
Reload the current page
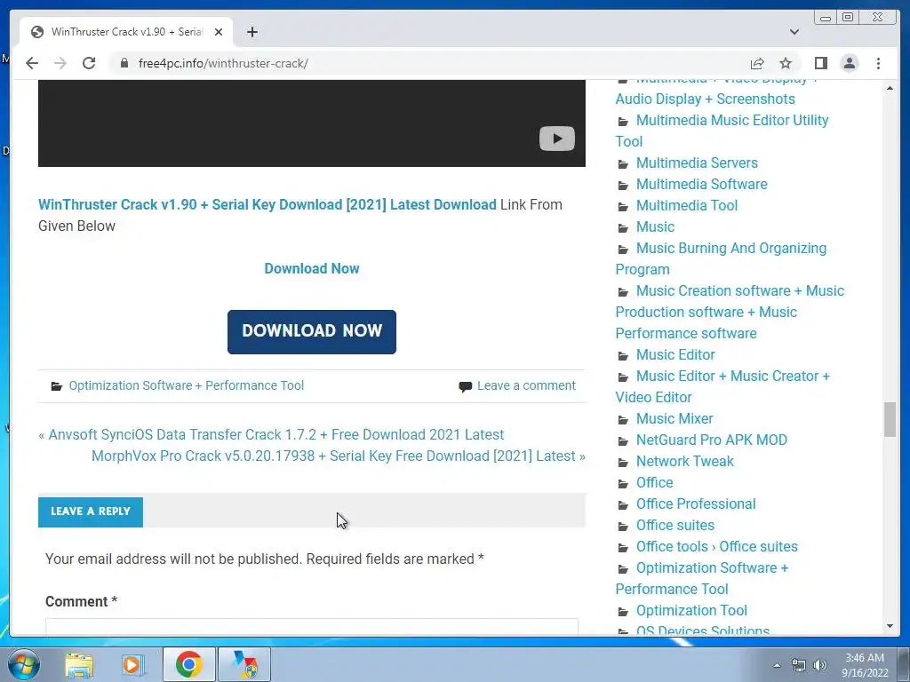(x=89, y=63)
